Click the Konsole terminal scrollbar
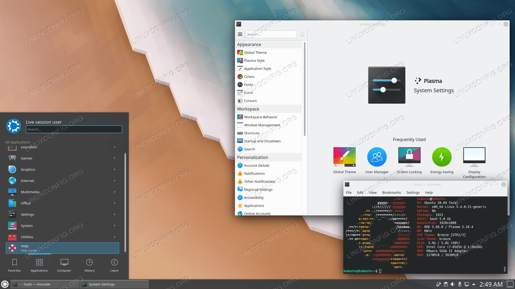 tap(505, 269)
